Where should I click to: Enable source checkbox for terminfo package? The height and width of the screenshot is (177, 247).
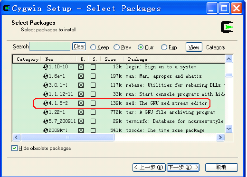coord(93,121)
